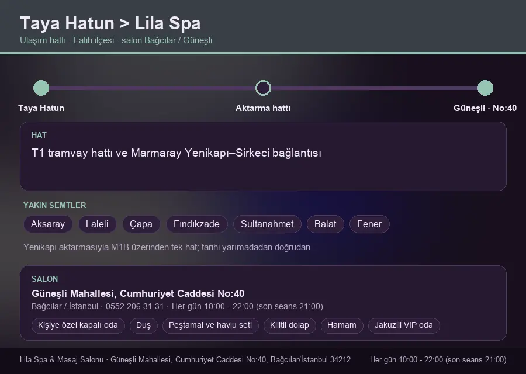The height and width of the screenshot is (374, 526).
Task: Click the Kişiye özel kapalı oda tag
Action: point(78,325)
